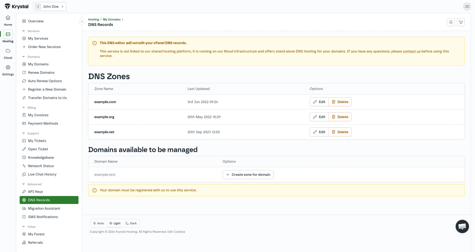Select DNS Records in the sidebar

coord(49,200)
